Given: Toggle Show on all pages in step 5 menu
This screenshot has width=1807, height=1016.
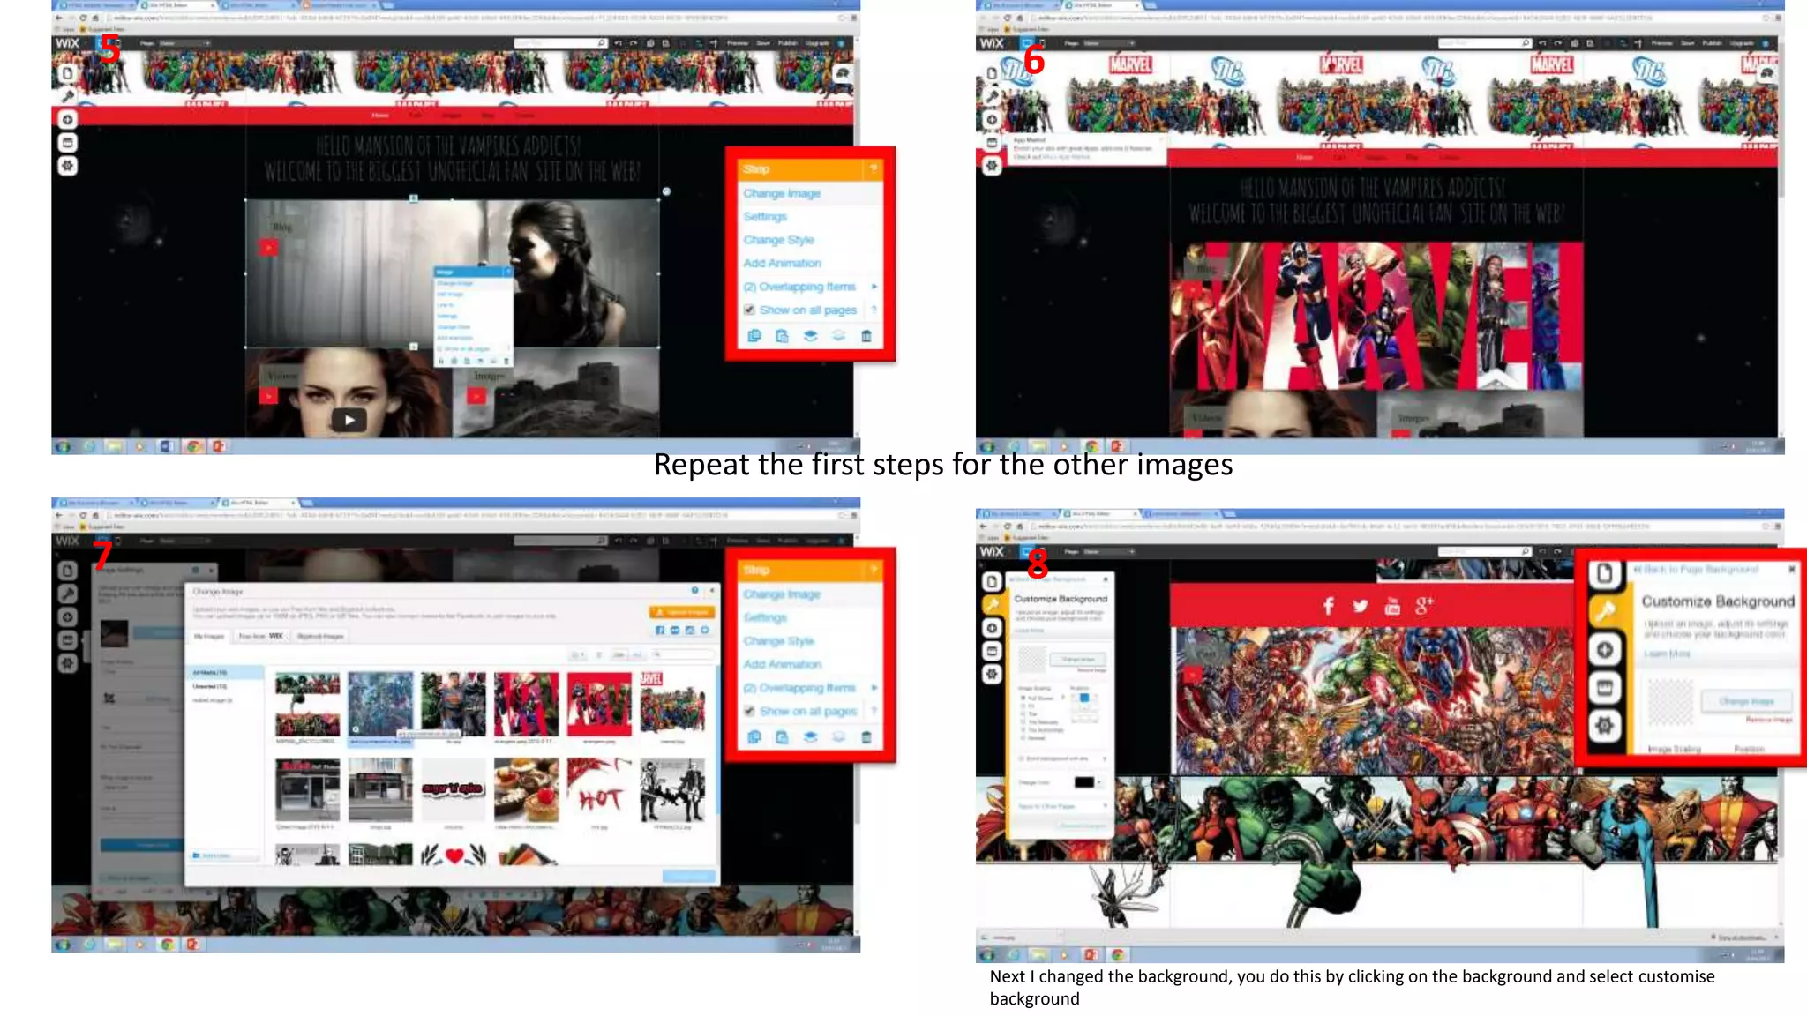Looking at the screenshot, I should point(749,310).
